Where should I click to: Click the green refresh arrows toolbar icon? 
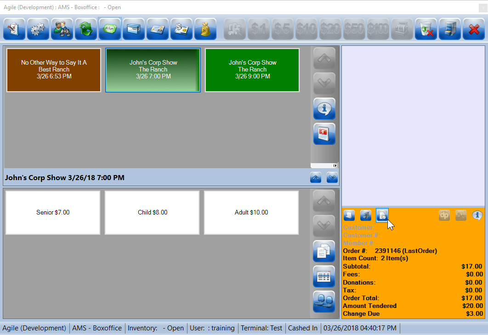86,29
